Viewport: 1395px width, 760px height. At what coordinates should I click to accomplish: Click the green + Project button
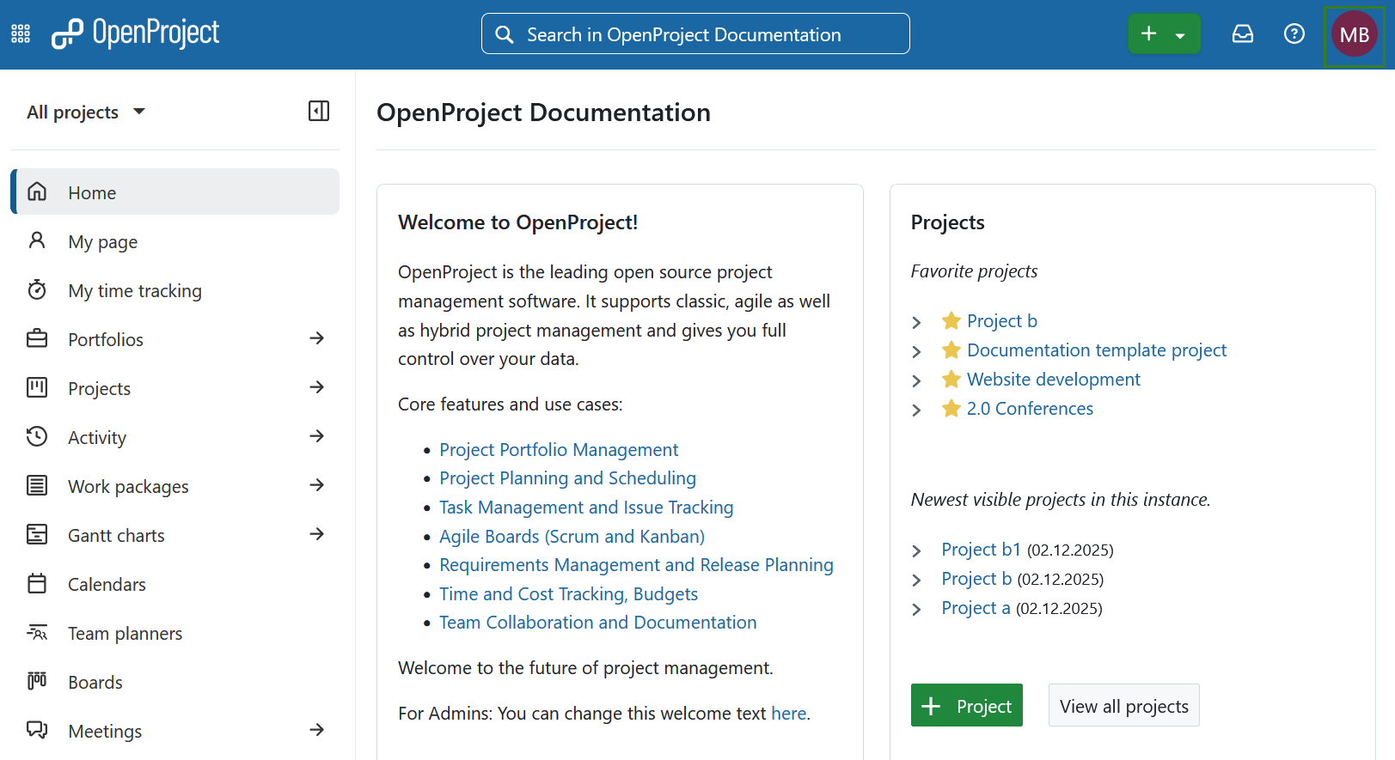click(x=967, y=705)
